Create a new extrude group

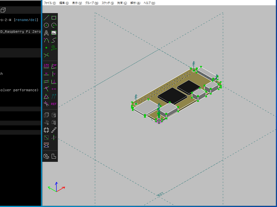[x=46, y=115]
